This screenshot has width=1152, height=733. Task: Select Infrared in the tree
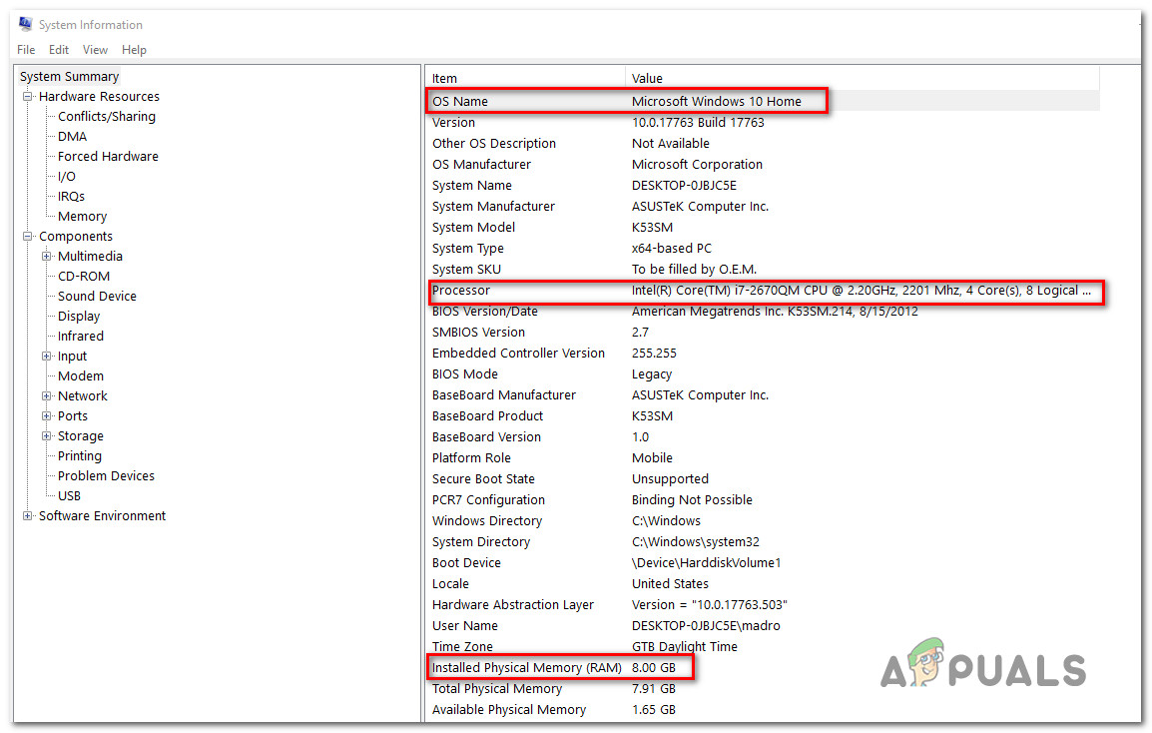tap(81, 336)
